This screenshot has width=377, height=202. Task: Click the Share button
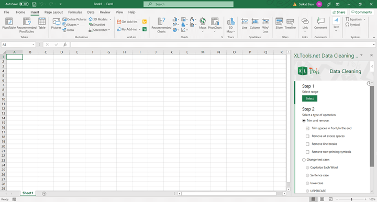339,12
